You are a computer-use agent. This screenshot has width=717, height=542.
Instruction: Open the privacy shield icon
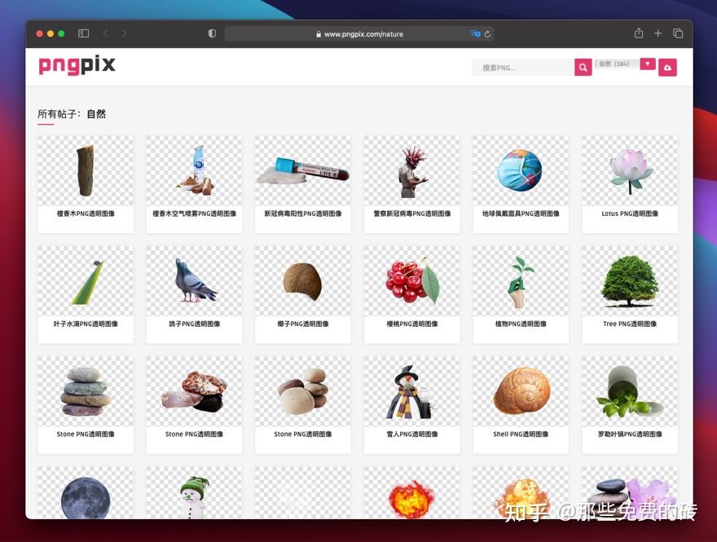tap(212, 33)
